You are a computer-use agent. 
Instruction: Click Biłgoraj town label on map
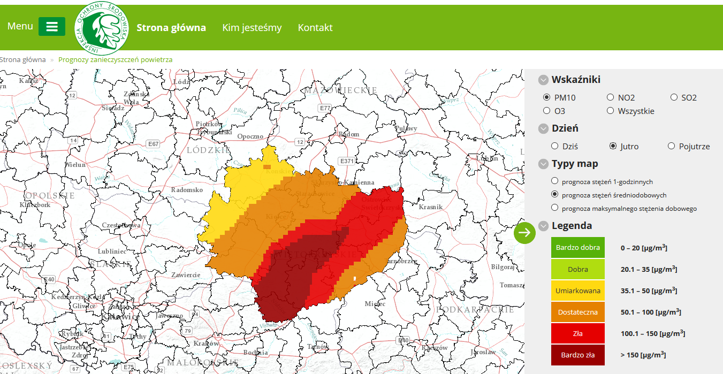click(x=502, y=266)
